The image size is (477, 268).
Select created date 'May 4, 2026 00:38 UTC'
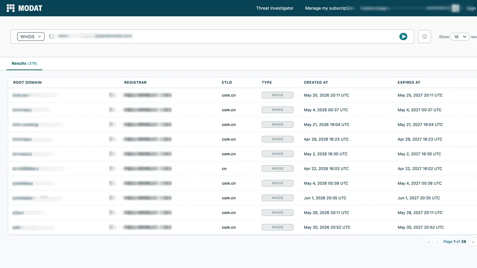[326, 183]
